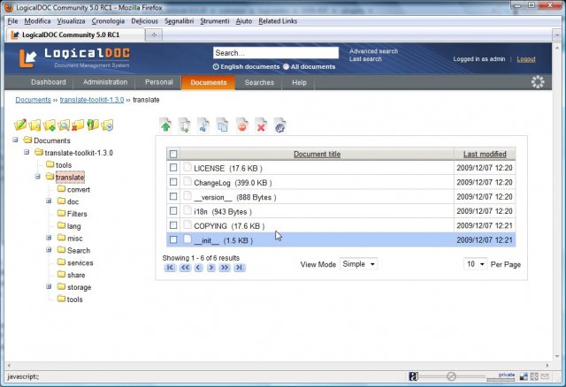Viewport: 566px width, 387px height.
Task: Click the cut documents scissors icon
Action: (x=203, y=126)
